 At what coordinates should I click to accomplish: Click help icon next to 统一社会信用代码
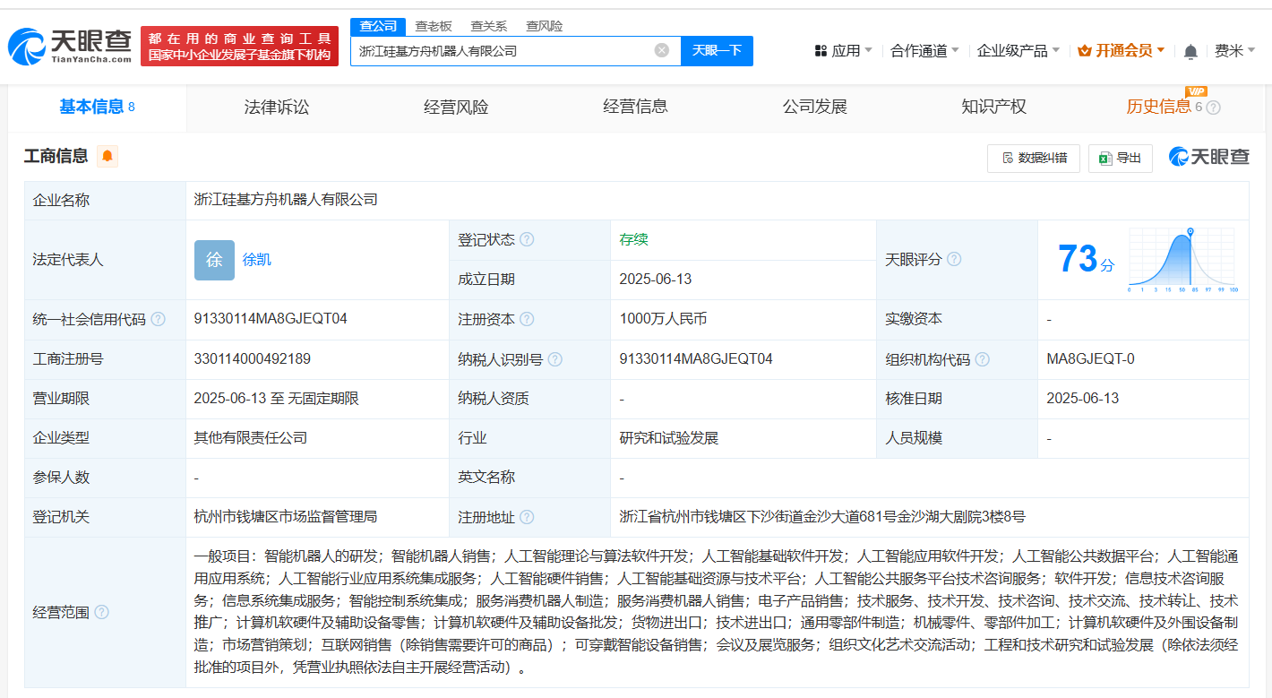coord(159,319)
